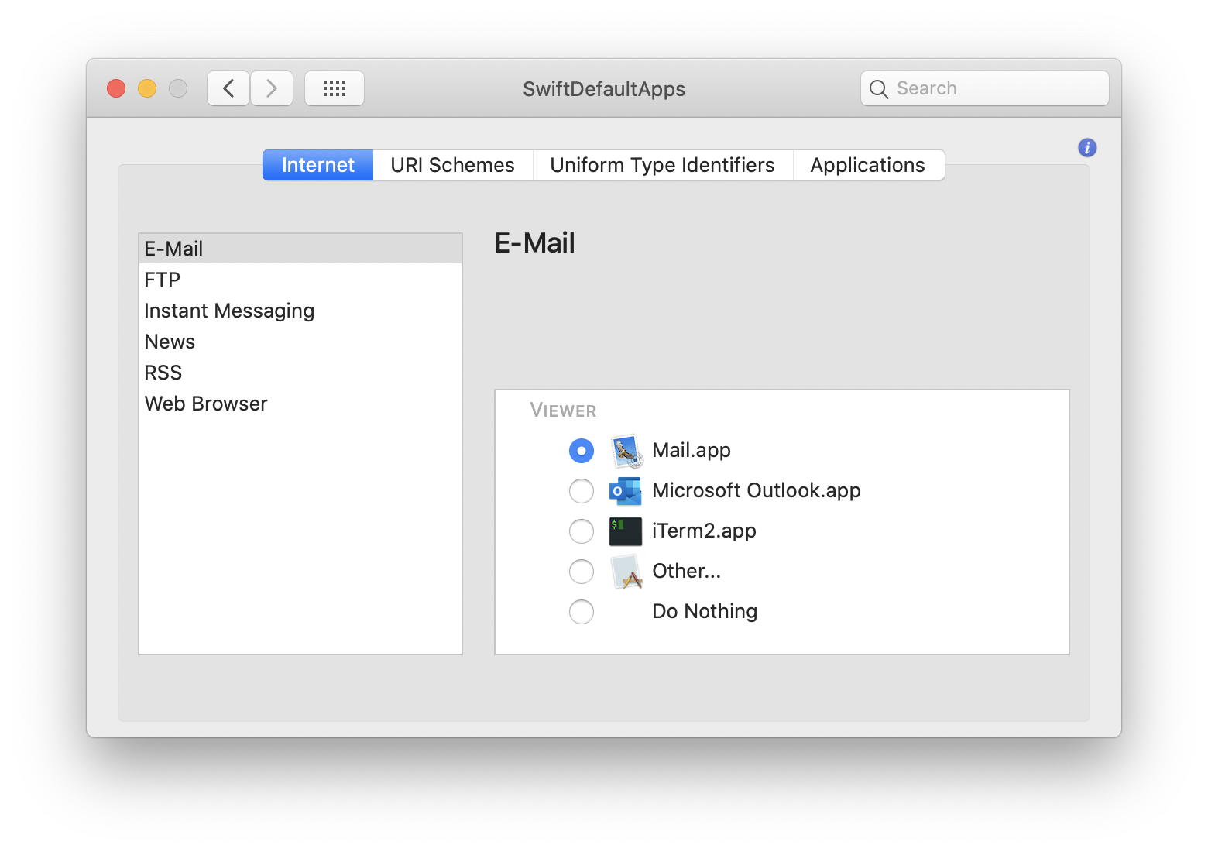
Task: Click the iTerm2 terminal icon
Action: coord(626,531)
